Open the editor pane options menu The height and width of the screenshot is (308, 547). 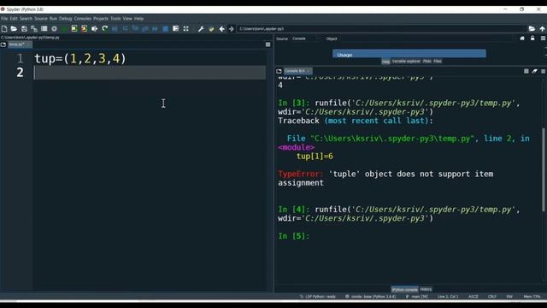(x=268, y=44)
